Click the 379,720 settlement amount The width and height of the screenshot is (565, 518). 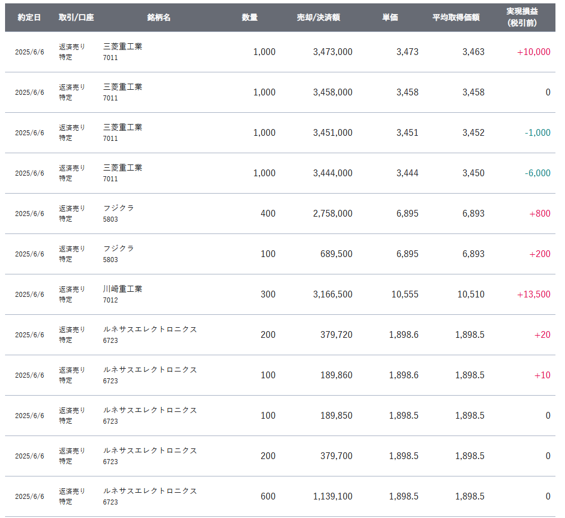click(336, 334)
